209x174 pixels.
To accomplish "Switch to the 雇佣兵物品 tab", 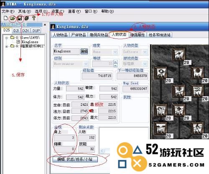I will tap(99, 35).
